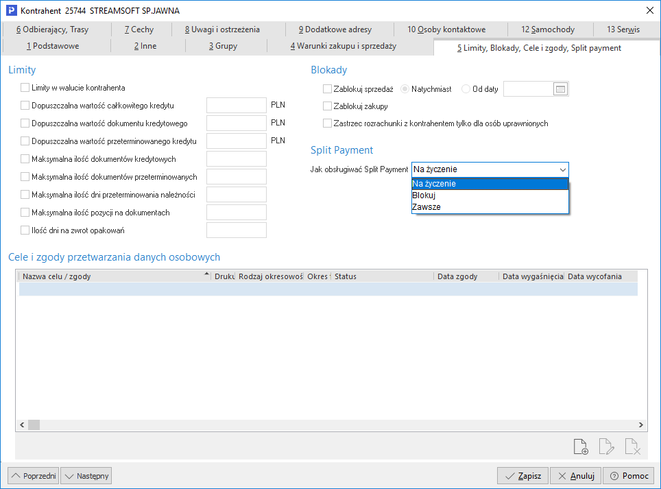Select 5 Limity, Blokady, Cele i zgody tab
This screenshot has width=661, height=489.
point(539,48)
